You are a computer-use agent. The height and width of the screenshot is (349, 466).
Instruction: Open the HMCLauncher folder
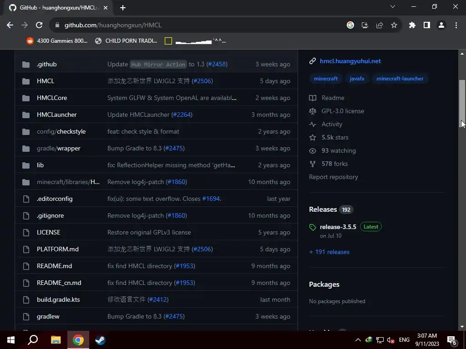57,115
